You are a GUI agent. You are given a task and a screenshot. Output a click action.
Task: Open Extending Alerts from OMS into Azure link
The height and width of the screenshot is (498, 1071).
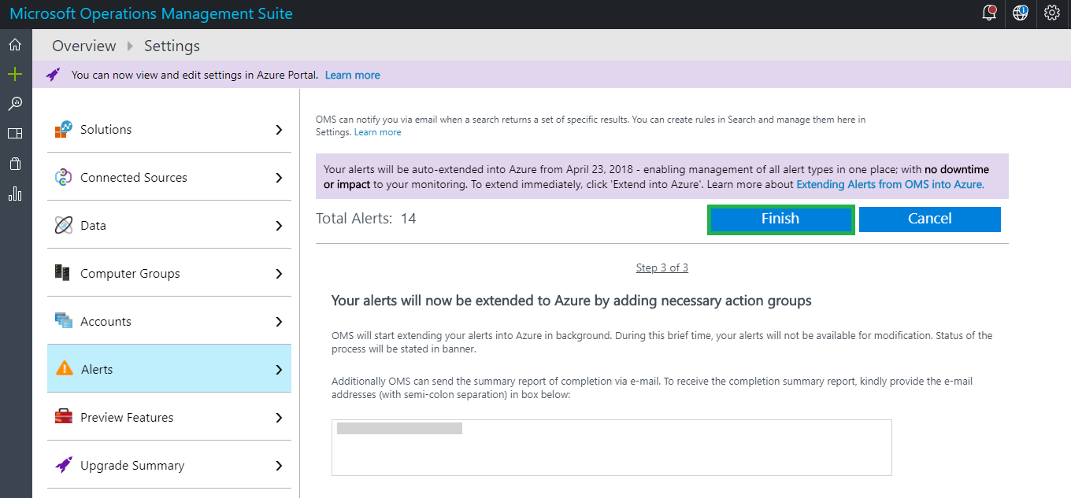point(891,184)
